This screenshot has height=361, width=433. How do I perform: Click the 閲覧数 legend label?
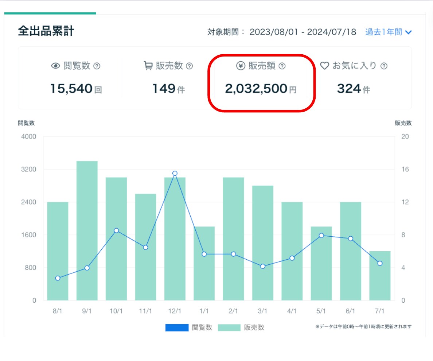click(202, 327)
